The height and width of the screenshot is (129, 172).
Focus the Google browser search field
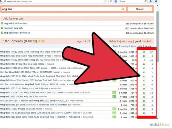click(131, 1)
